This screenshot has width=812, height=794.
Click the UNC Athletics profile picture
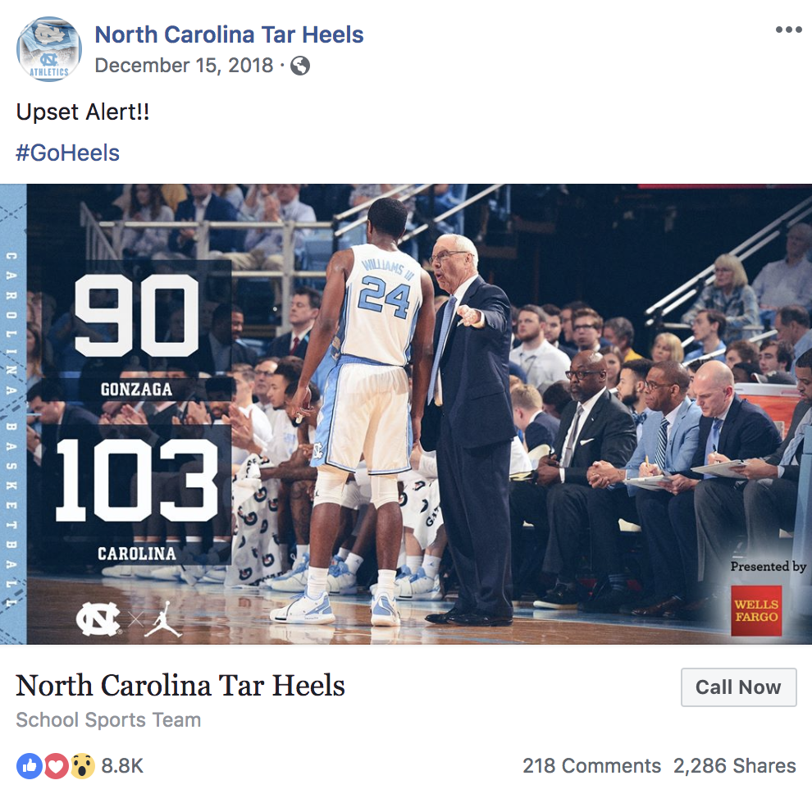coord(49,49)
